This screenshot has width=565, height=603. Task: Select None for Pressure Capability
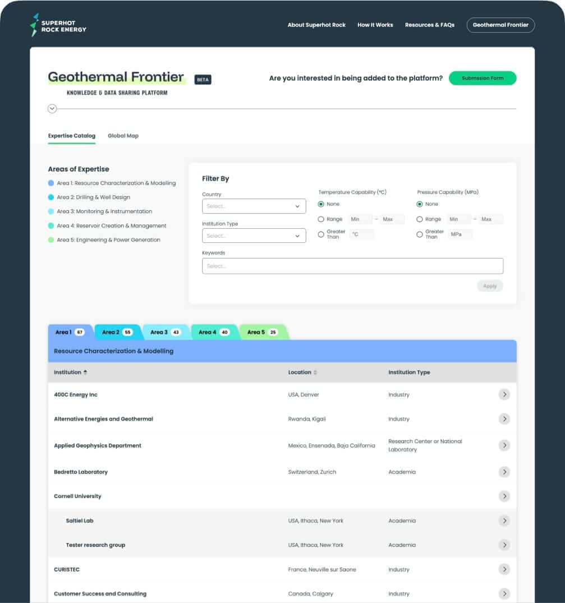point(420,204)
